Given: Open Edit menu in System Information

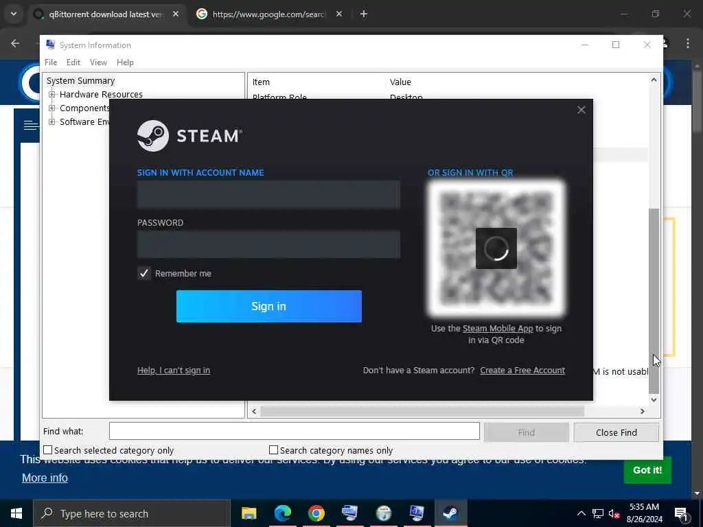Looking at the screenshot, I should click(73, 62).
